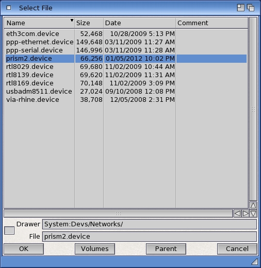Click the scroll right arrow

(246, 213)
